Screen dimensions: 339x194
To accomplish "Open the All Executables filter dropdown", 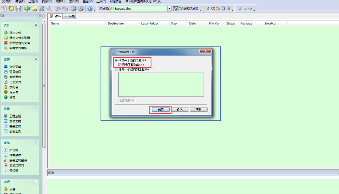I will pyautogui.click(x=169, y=8).
